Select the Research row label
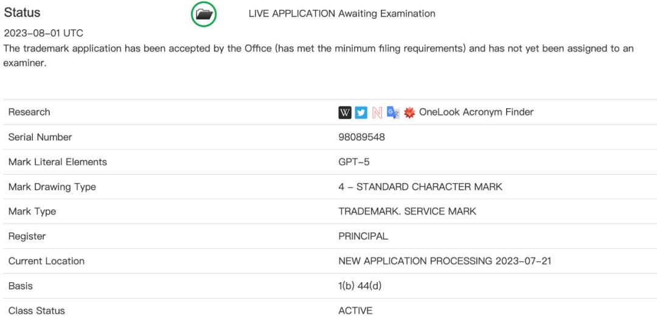The width and height of the screenshot is (657, 318). (29, 112)
